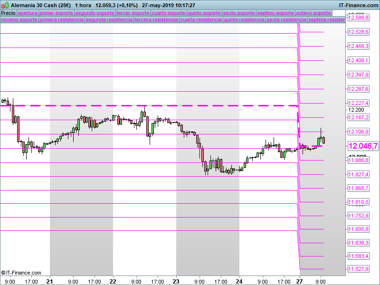This screenshot has height=285, width=380.
Task: Click the latest red candlestick on 27 May
Action: (324, 140)
